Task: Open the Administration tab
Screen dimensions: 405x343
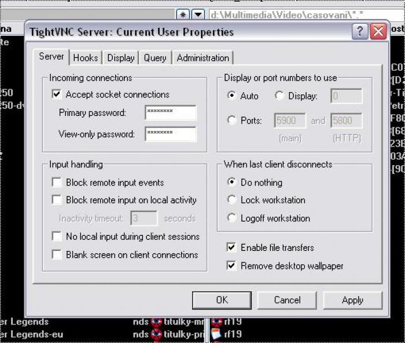Action: 203,58
